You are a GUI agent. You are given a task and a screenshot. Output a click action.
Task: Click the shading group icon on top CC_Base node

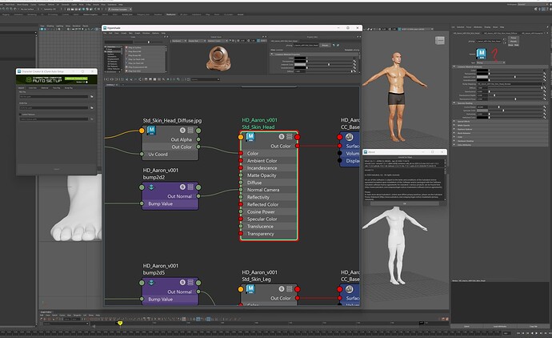(350, 137)
